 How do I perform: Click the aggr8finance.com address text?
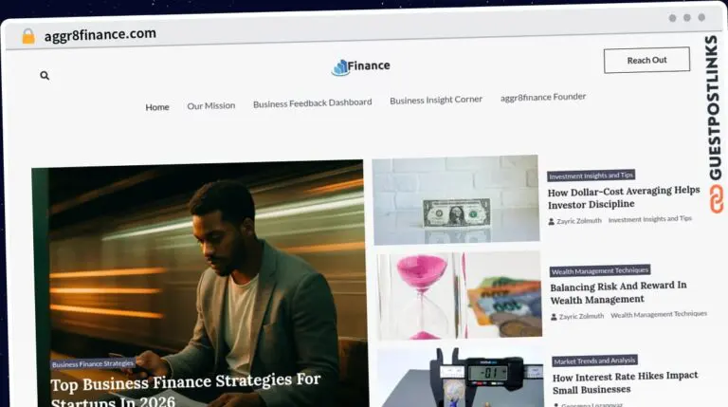coord(100,34)
